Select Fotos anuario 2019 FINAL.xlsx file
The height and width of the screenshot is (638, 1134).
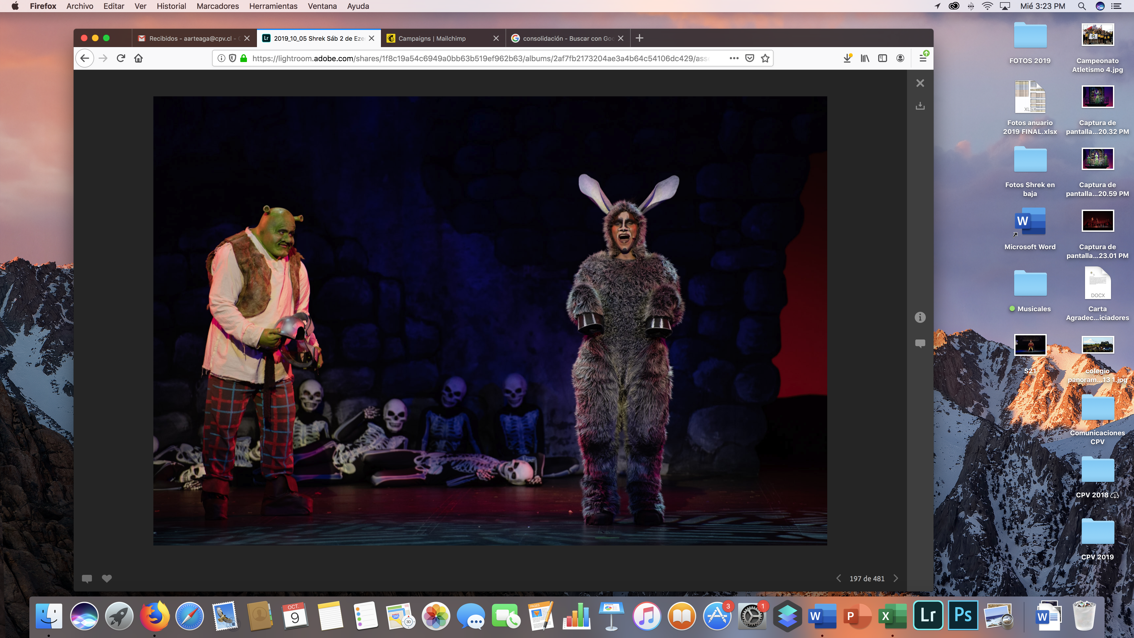point(1030,108)
